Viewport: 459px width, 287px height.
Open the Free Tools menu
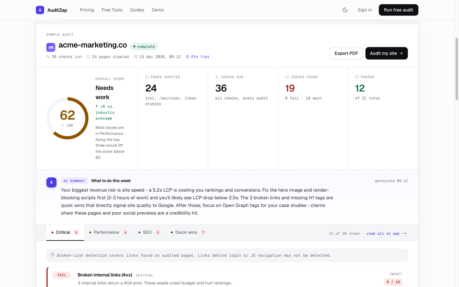112,10
